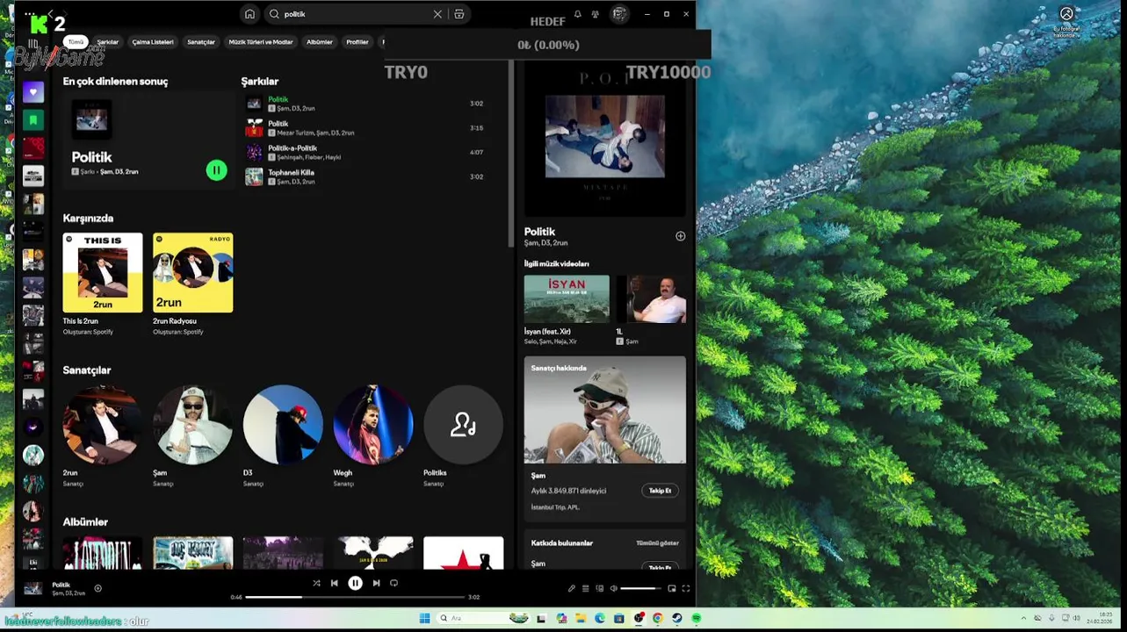The width and height of the screenshot is (1127, 632).
Task: Click Tümünü göster in credits section
Action: pos(657,543)
